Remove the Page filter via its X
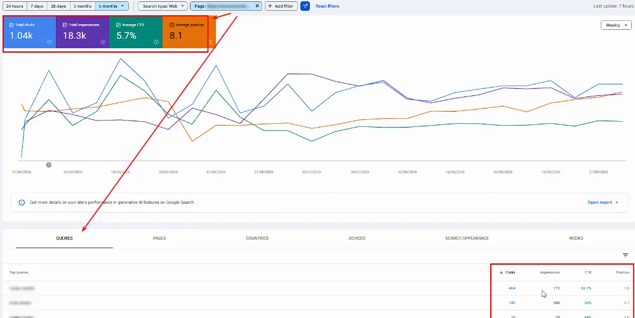This screenshot has width=635, height=318. click(x=257, y=6)
